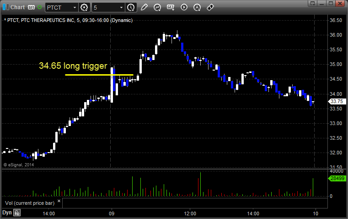Click the Dyn label at bottom left
This screenshot has height=219, width=348.
click(7, 213)
